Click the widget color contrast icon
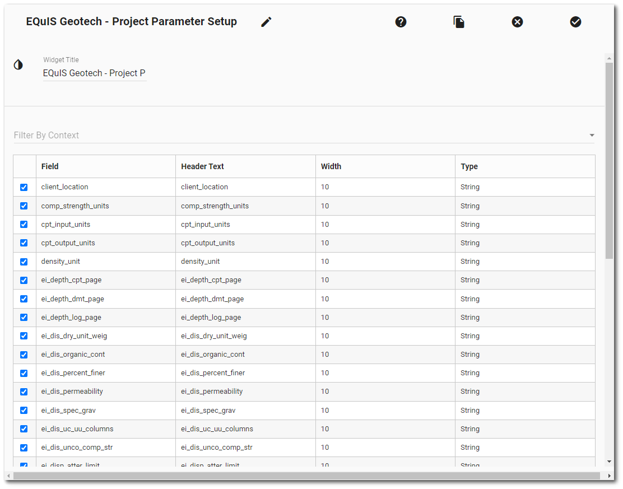623x489 pixels. click(18, 64)
